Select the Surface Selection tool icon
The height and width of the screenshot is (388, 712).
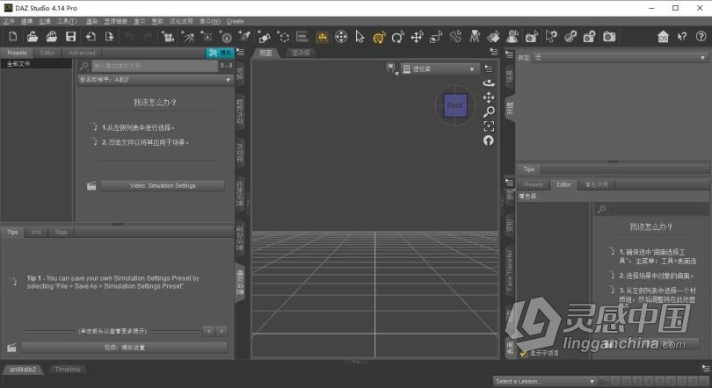click(494, 36)
